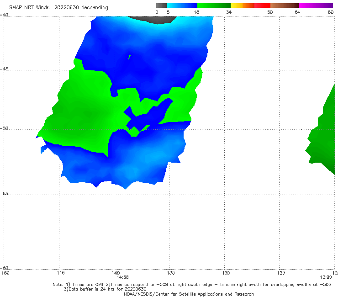Click the color bar label "80"
The image size is (338, 297).
[x=331, y=12]
